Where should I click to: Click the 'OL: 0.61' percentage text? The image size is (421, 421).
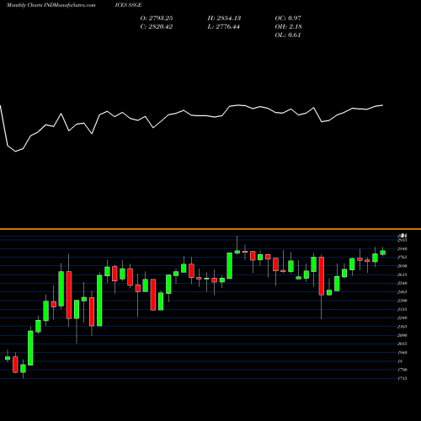point(288,35)
